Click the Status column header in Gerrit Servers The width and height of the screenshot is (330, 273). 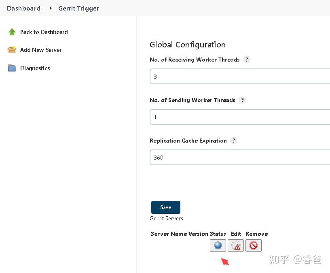(x=218, y=234)
